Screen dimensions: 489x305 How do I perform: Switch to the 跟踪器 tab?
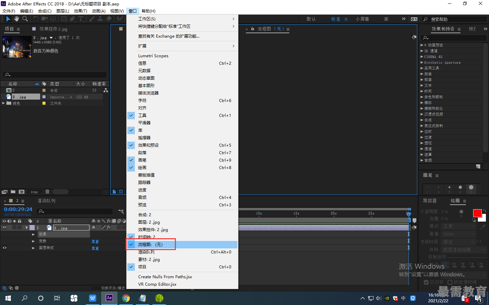pyautogui.click(x=430, y=201)
